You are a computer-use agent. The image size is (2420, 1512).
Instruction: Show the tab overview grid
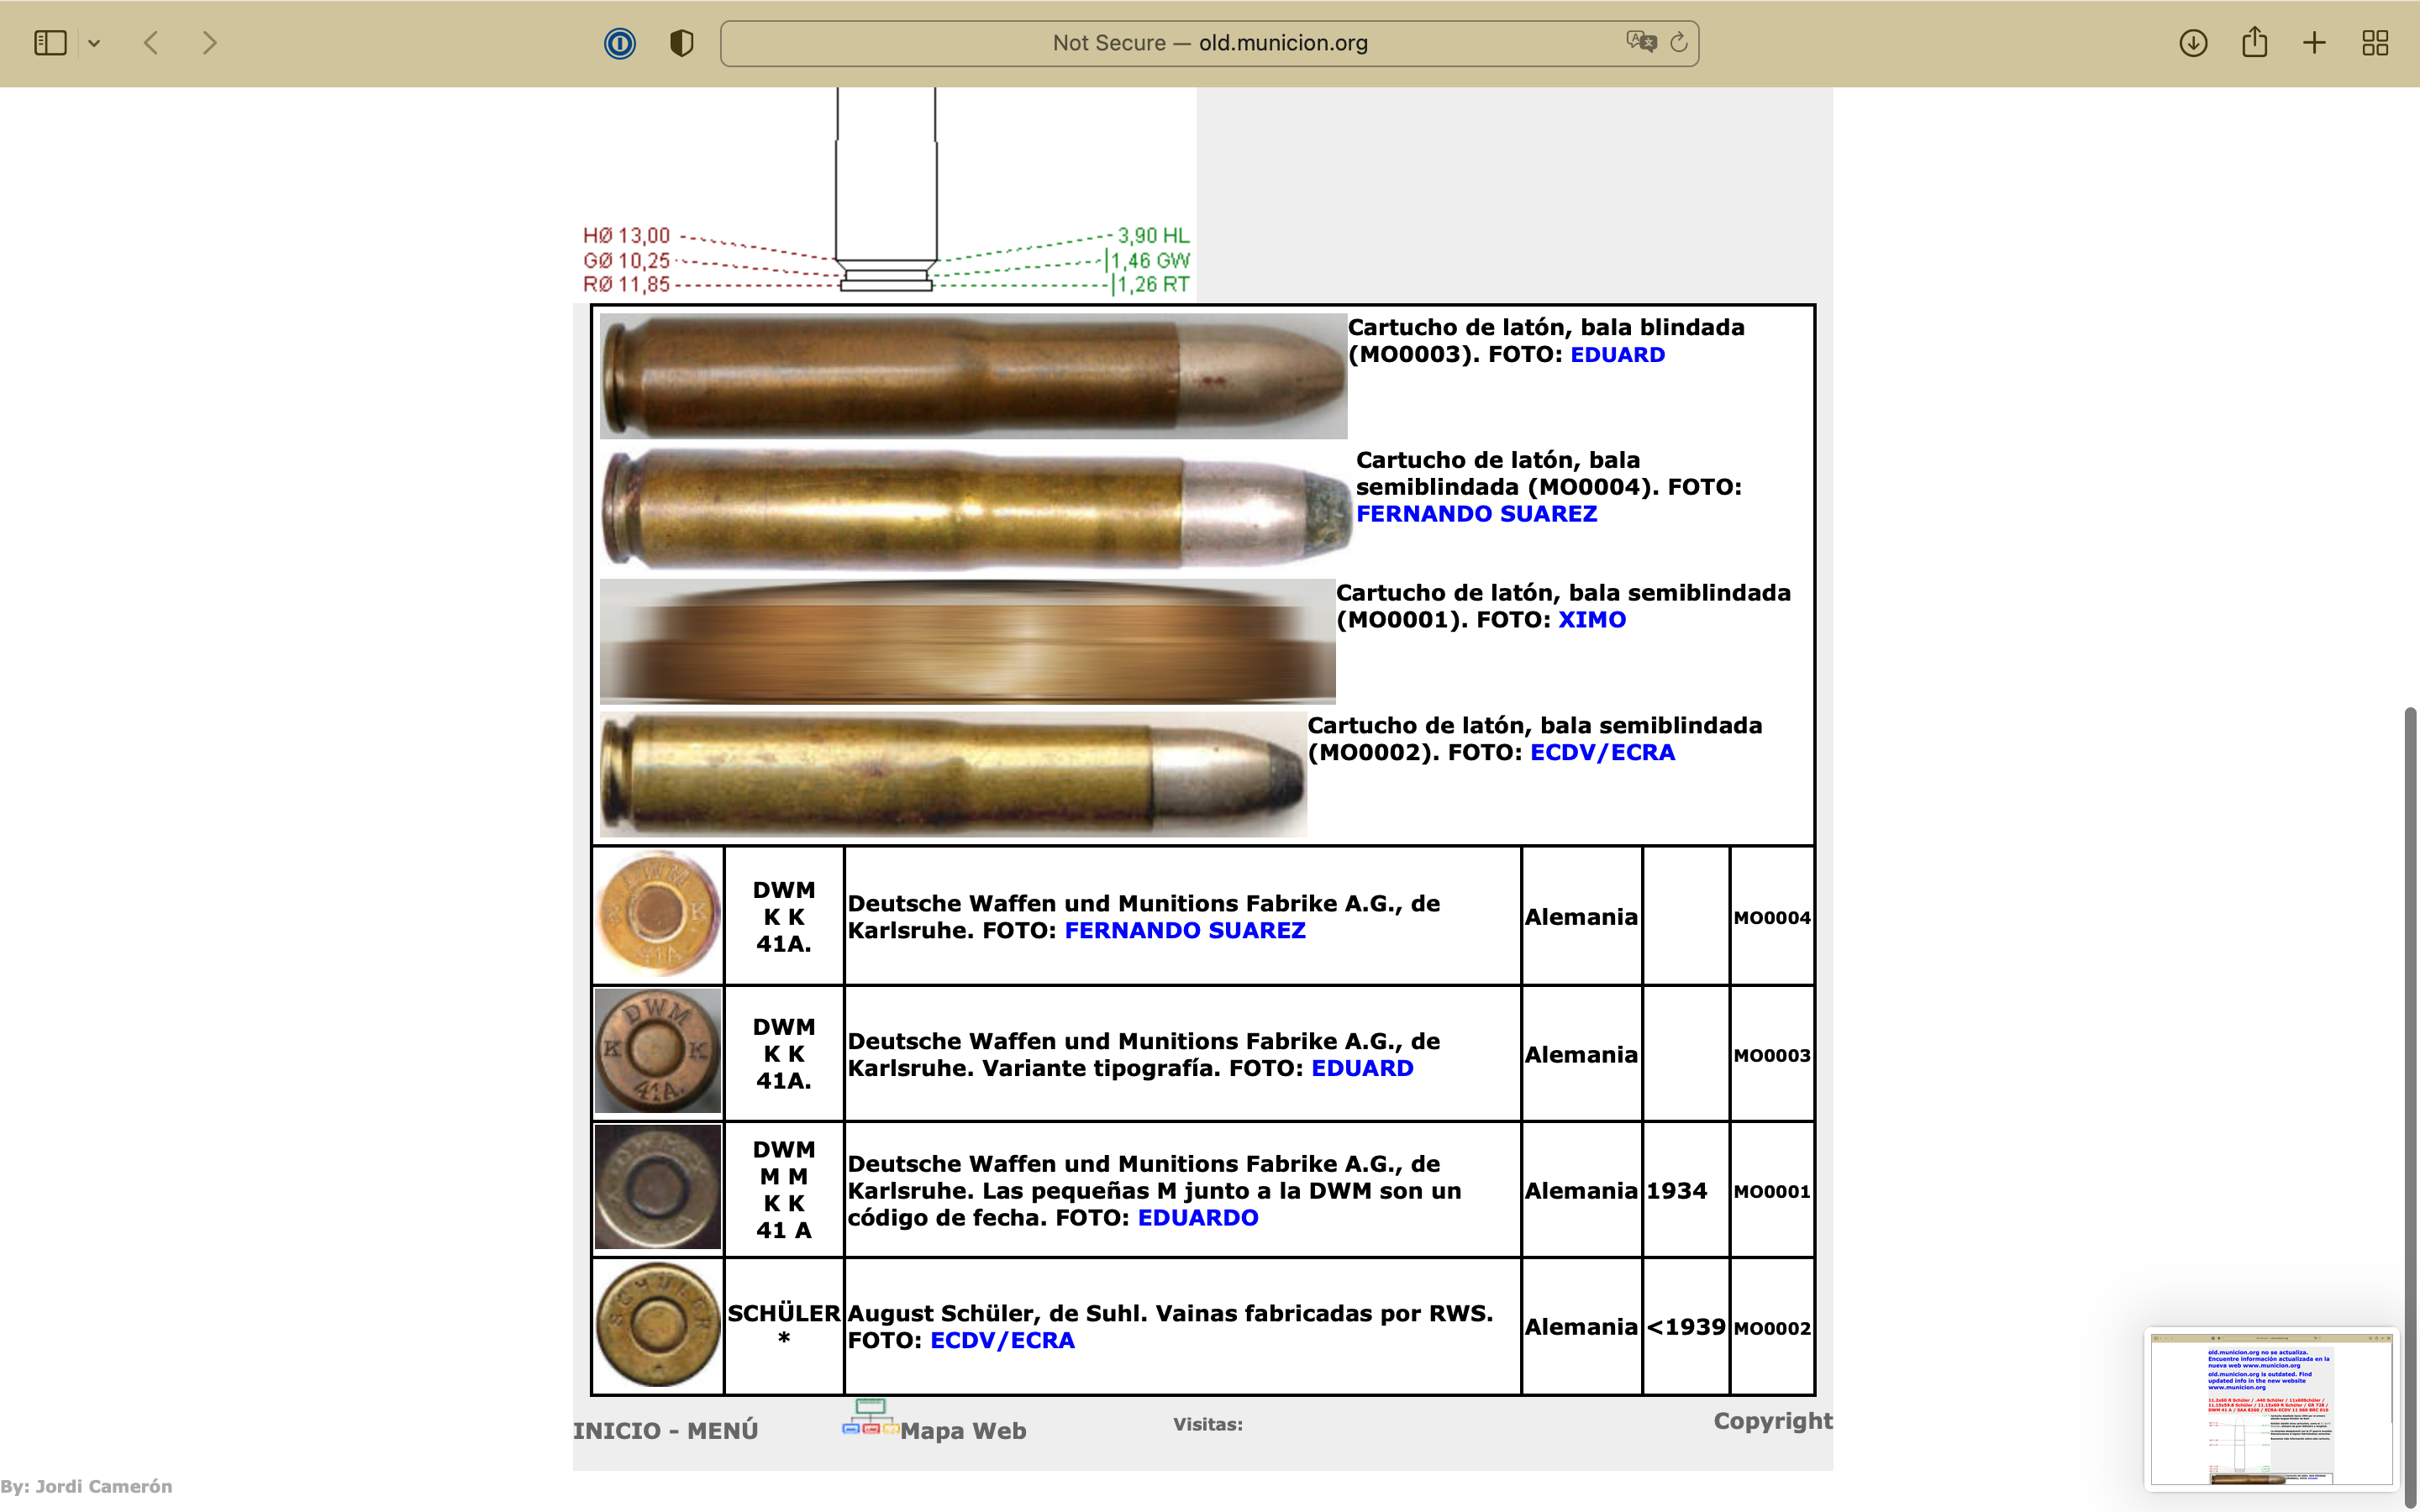pyautogui.click(x=2375, y=43)
